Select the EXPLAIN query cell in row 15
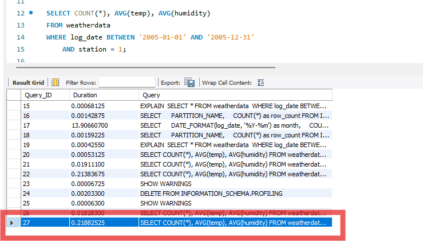The image size is (423, 241). pos(234,106)
